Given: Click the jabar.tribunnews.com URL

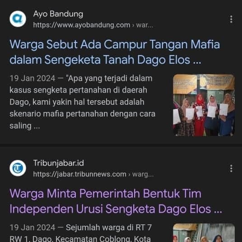Looking at the screenshot, I should coord(79,174).
